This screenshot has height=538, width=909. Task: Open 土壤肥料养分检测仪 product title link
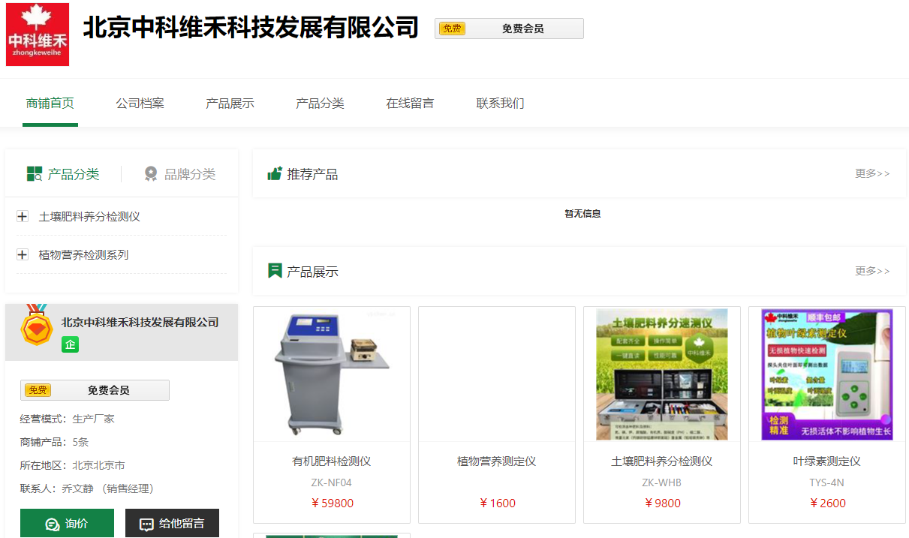pyautogui.click(x=662, y=461)
